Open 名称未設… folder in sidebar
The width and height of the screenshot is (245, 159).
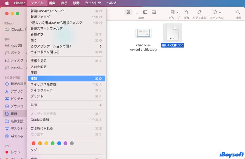click(x=15, y=121)
